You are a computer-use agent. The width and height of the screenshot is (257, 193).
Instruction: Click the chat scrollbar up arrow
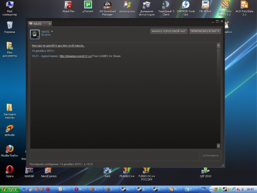click(x=218, y=45)
